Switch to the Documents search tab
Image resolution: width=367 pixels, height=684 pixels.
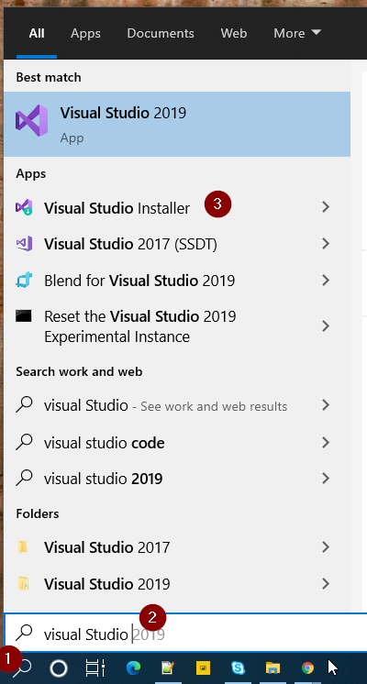pos(161,33)
